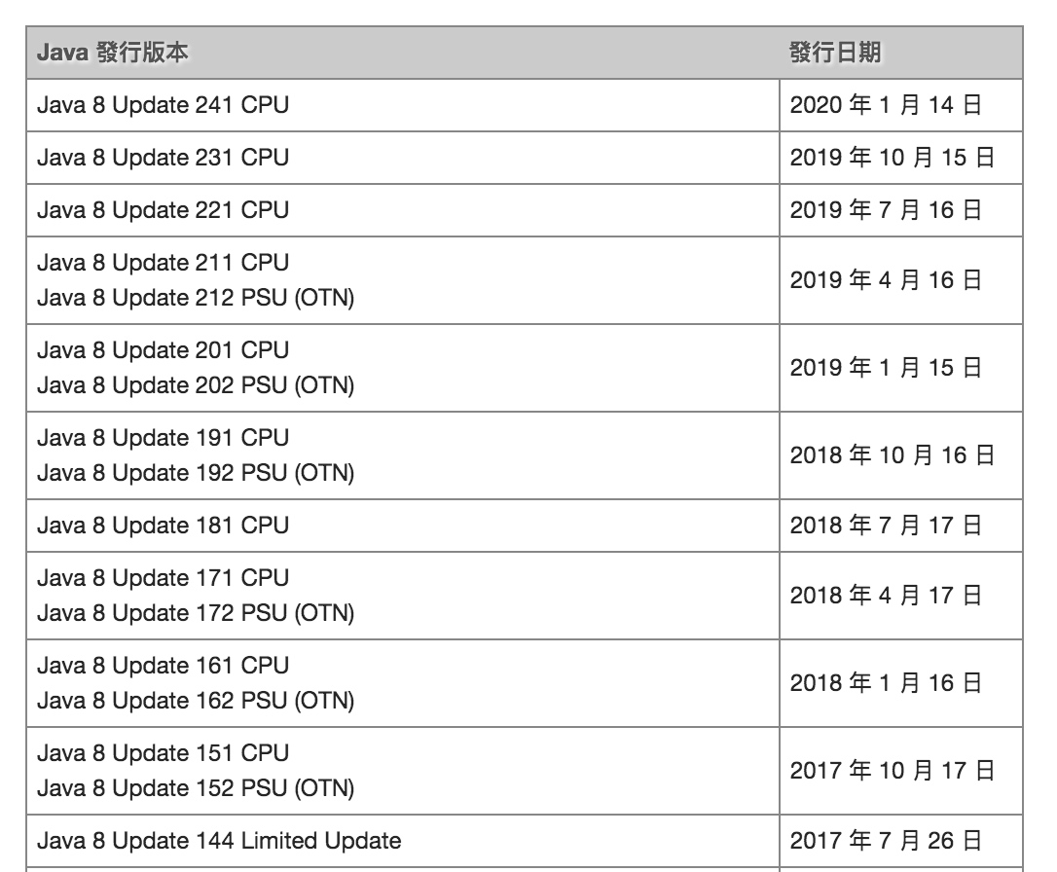Click Java 8 Update 181 CPU row
Screen dimensions: 1057x872
(x=163, y=526)
